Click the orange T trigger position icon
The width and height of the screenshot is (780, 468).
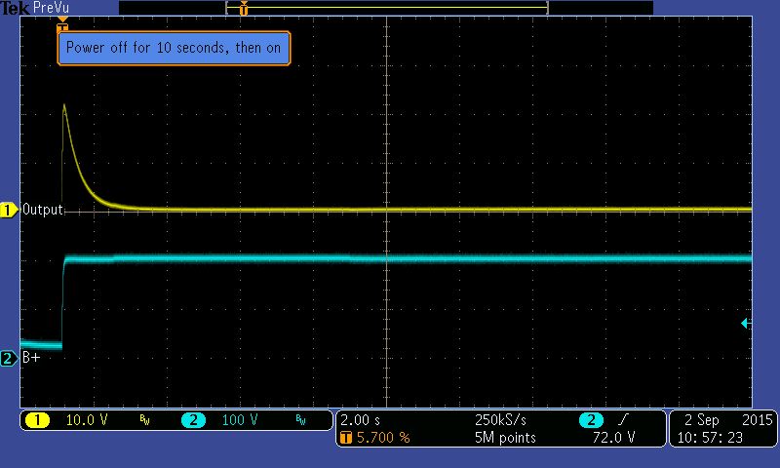344,438
